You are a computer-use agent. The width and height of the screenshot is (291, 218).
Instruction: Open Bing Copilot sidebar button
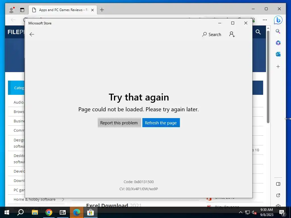pyautogui.click(x=278, y=20)
